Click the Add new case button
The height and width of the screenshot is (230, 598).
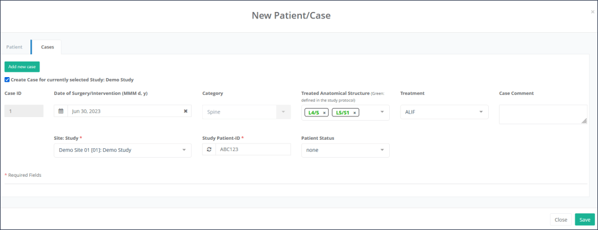[x=22, y=66]
